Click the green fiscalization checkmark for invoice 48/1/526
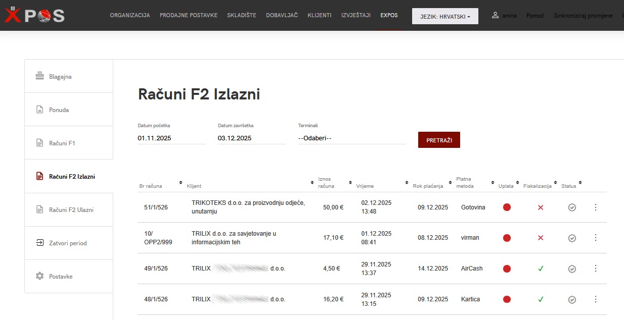Viewport: 624px width, 320px height. click(x=541, y=299)
